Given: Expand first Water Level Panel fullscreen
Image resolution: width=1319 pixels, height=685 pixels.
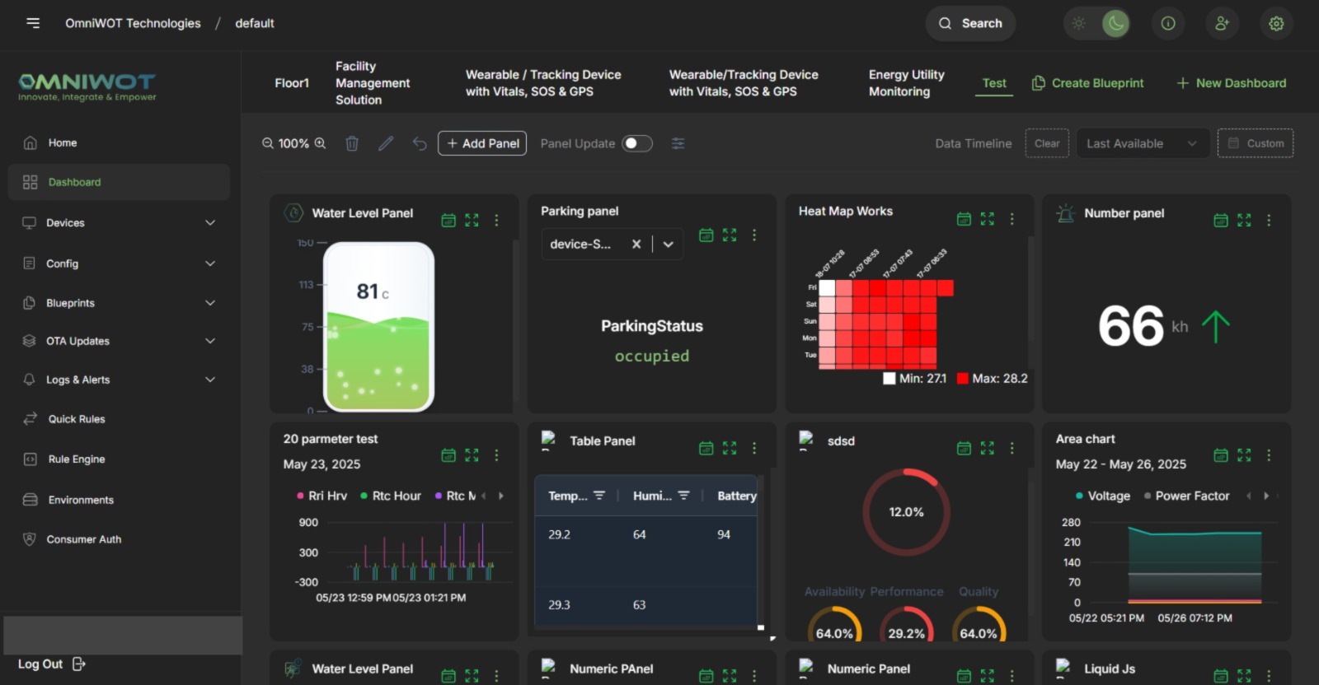Looking at the screenshot, I should coord(472,220).
